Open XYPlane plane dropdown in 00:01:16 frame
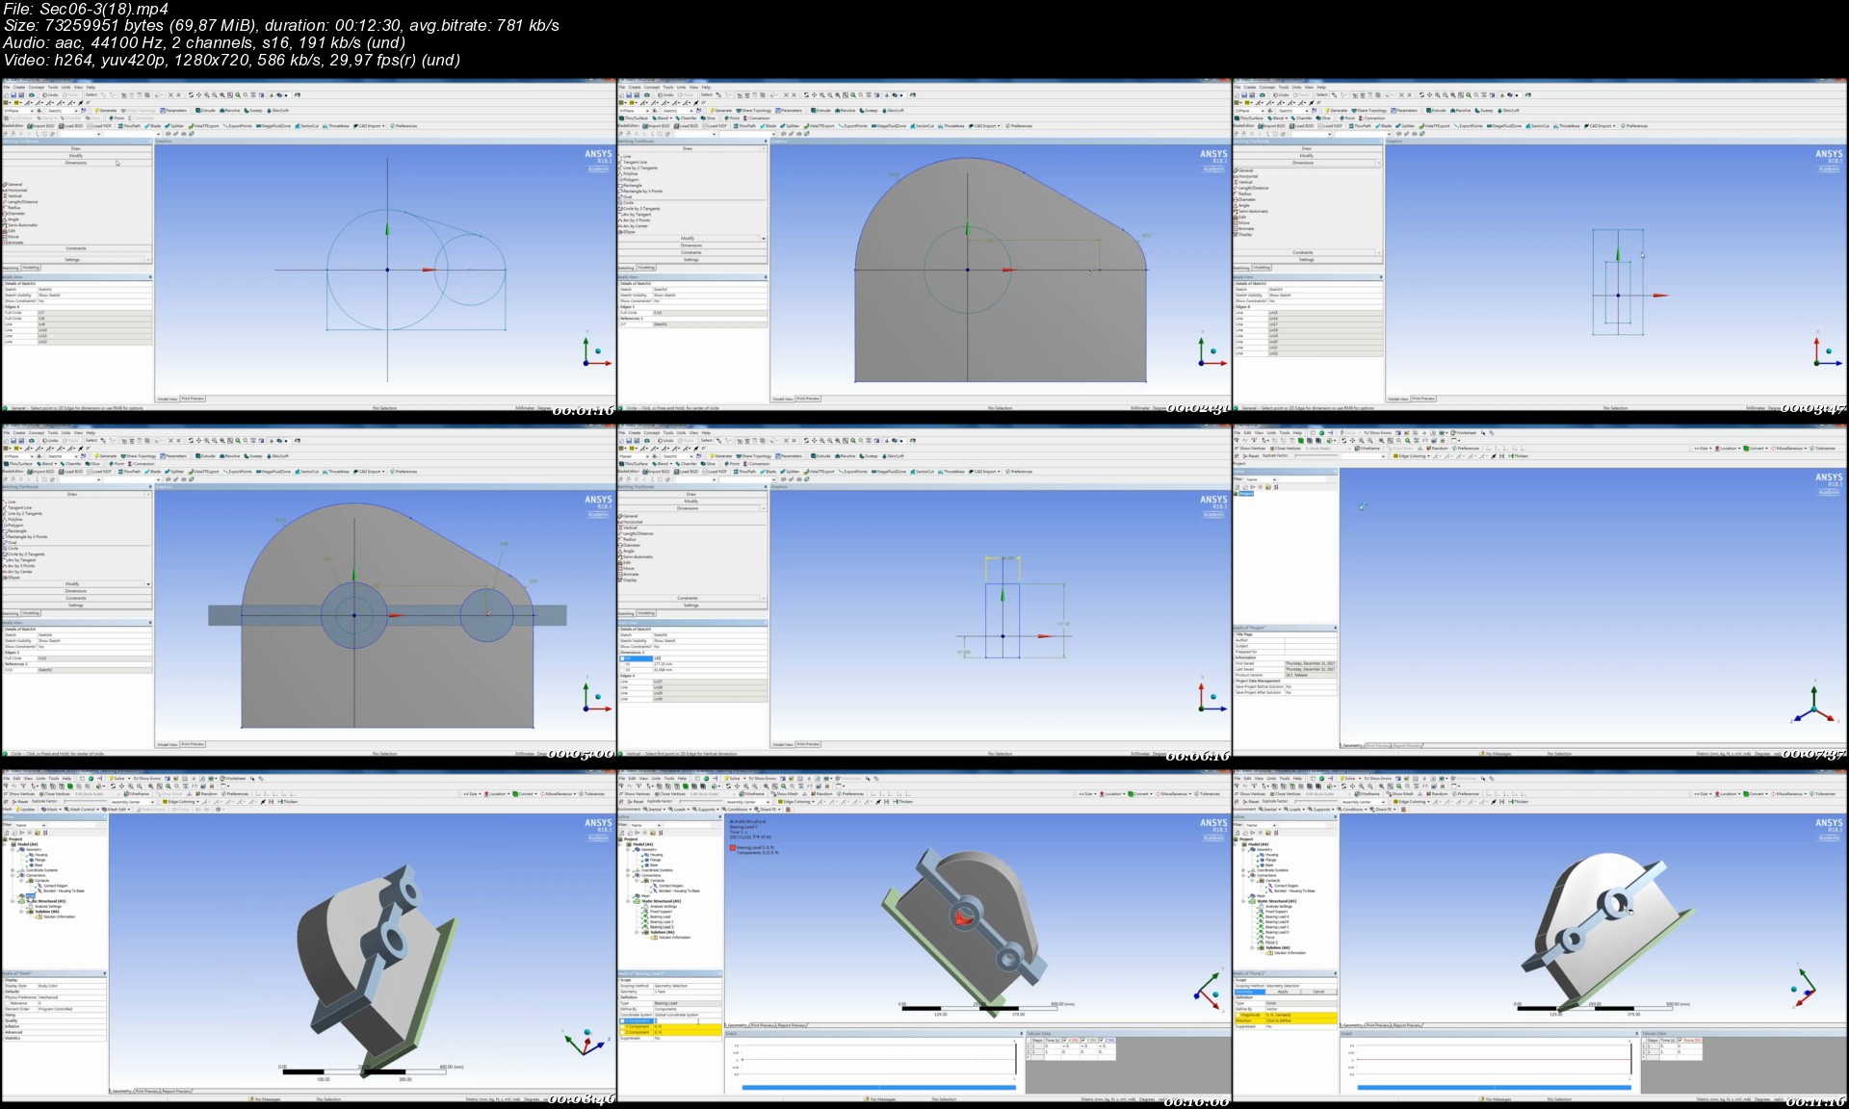The image size is (1849, 1109). click(x=18, y=111)
